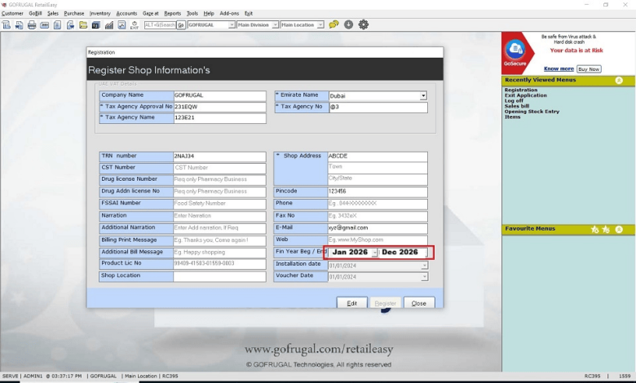The image size is (636, 383).
Task: Open the Emirate Name dropdown
Action: pos(423,96)
